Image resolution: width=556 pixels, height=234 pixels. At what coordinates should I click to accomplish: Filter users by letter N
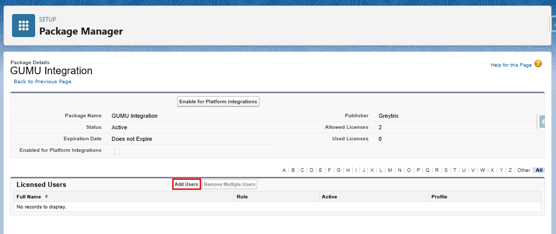(x=399, y=170)
